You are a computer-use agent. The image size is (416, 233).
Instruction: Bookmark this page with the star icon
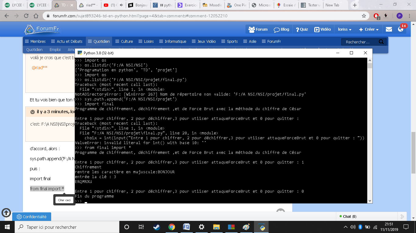[364, 16]
